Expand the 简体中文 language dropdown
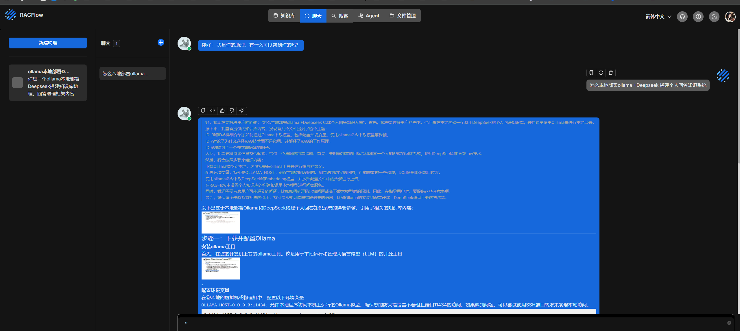The image size is (740, 331). tap(658, 16)
